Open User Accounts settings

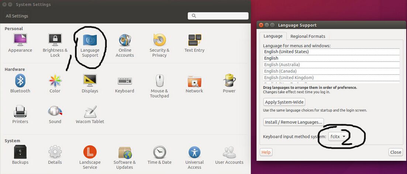(229, 155)
